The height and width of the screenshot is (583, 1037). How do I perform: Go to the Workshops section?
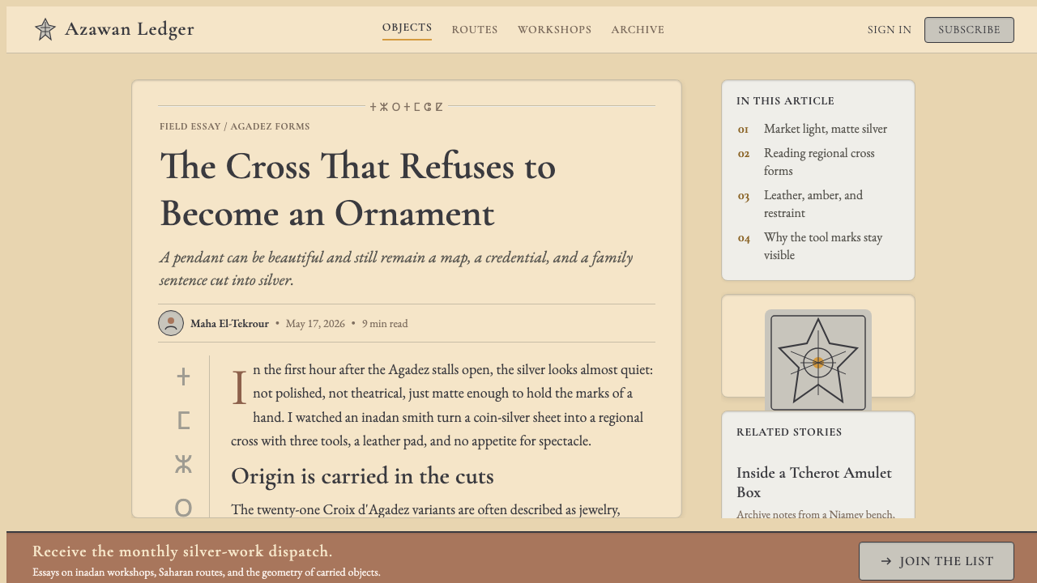[555, 30]
